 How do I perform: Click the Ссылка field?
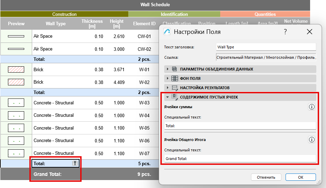click(266, 57)
